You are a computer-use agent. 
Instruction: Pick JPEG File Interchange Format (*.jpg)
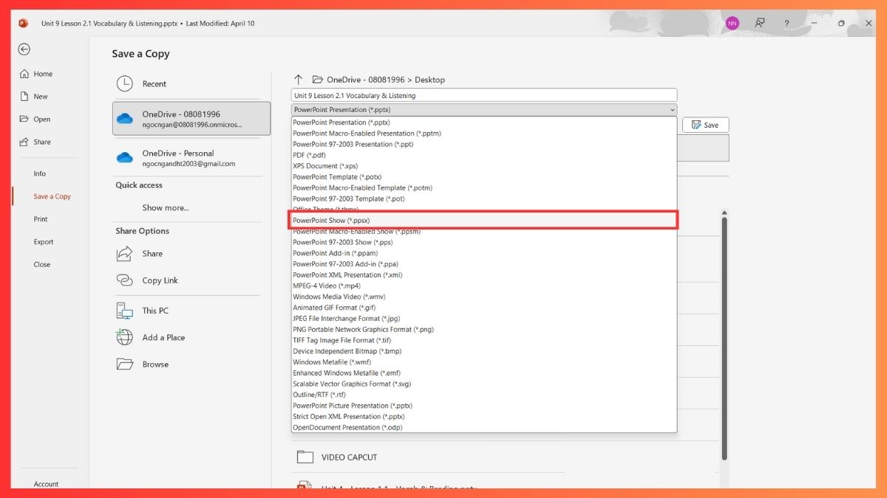point(484,319)
